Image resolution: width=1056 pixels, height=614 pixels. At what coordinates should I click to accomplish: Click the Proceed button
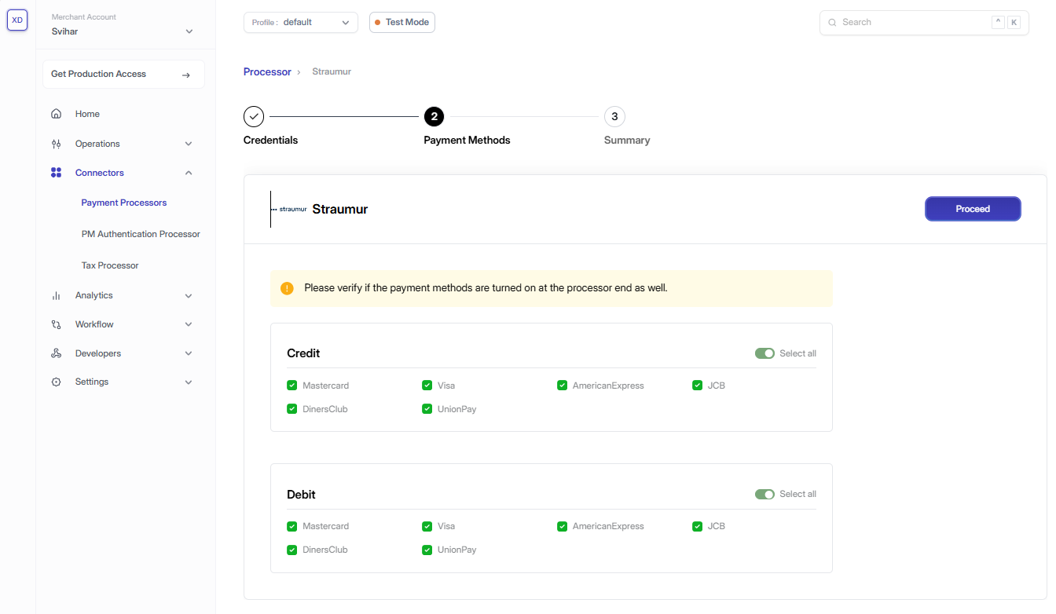tap(973, 209)
